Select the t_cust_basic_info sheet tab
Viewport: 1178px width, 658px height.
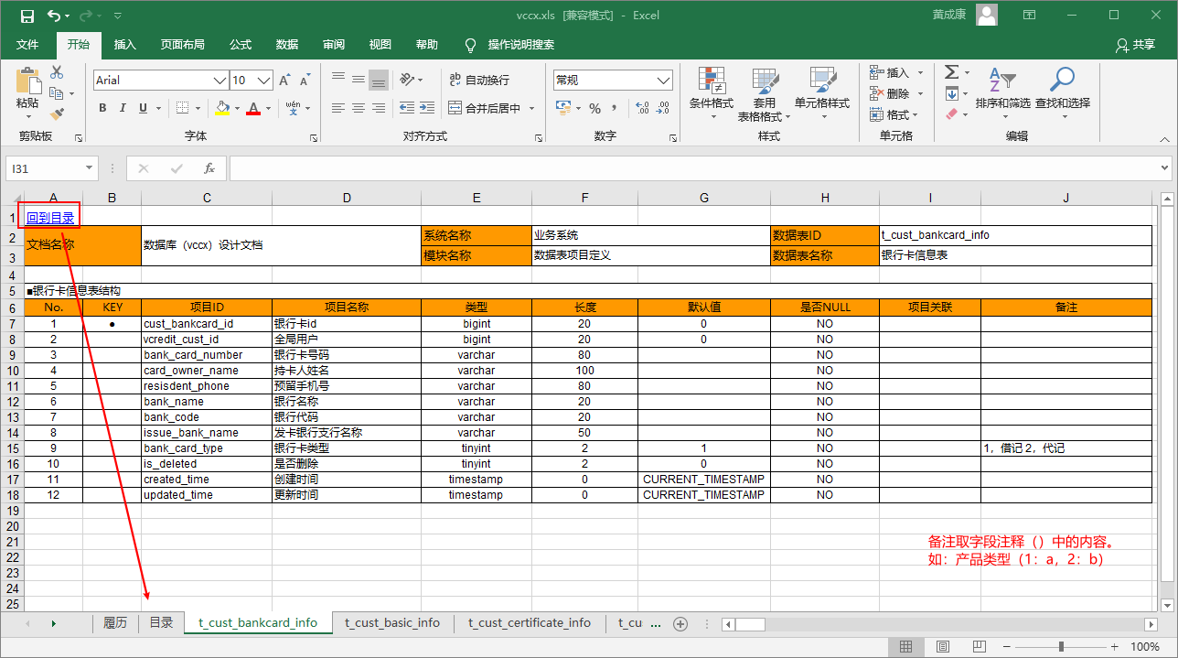(392, 623)
